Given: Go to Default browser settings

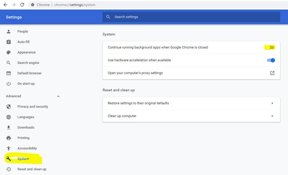Looking at the screenshot, I should (29, 73).
